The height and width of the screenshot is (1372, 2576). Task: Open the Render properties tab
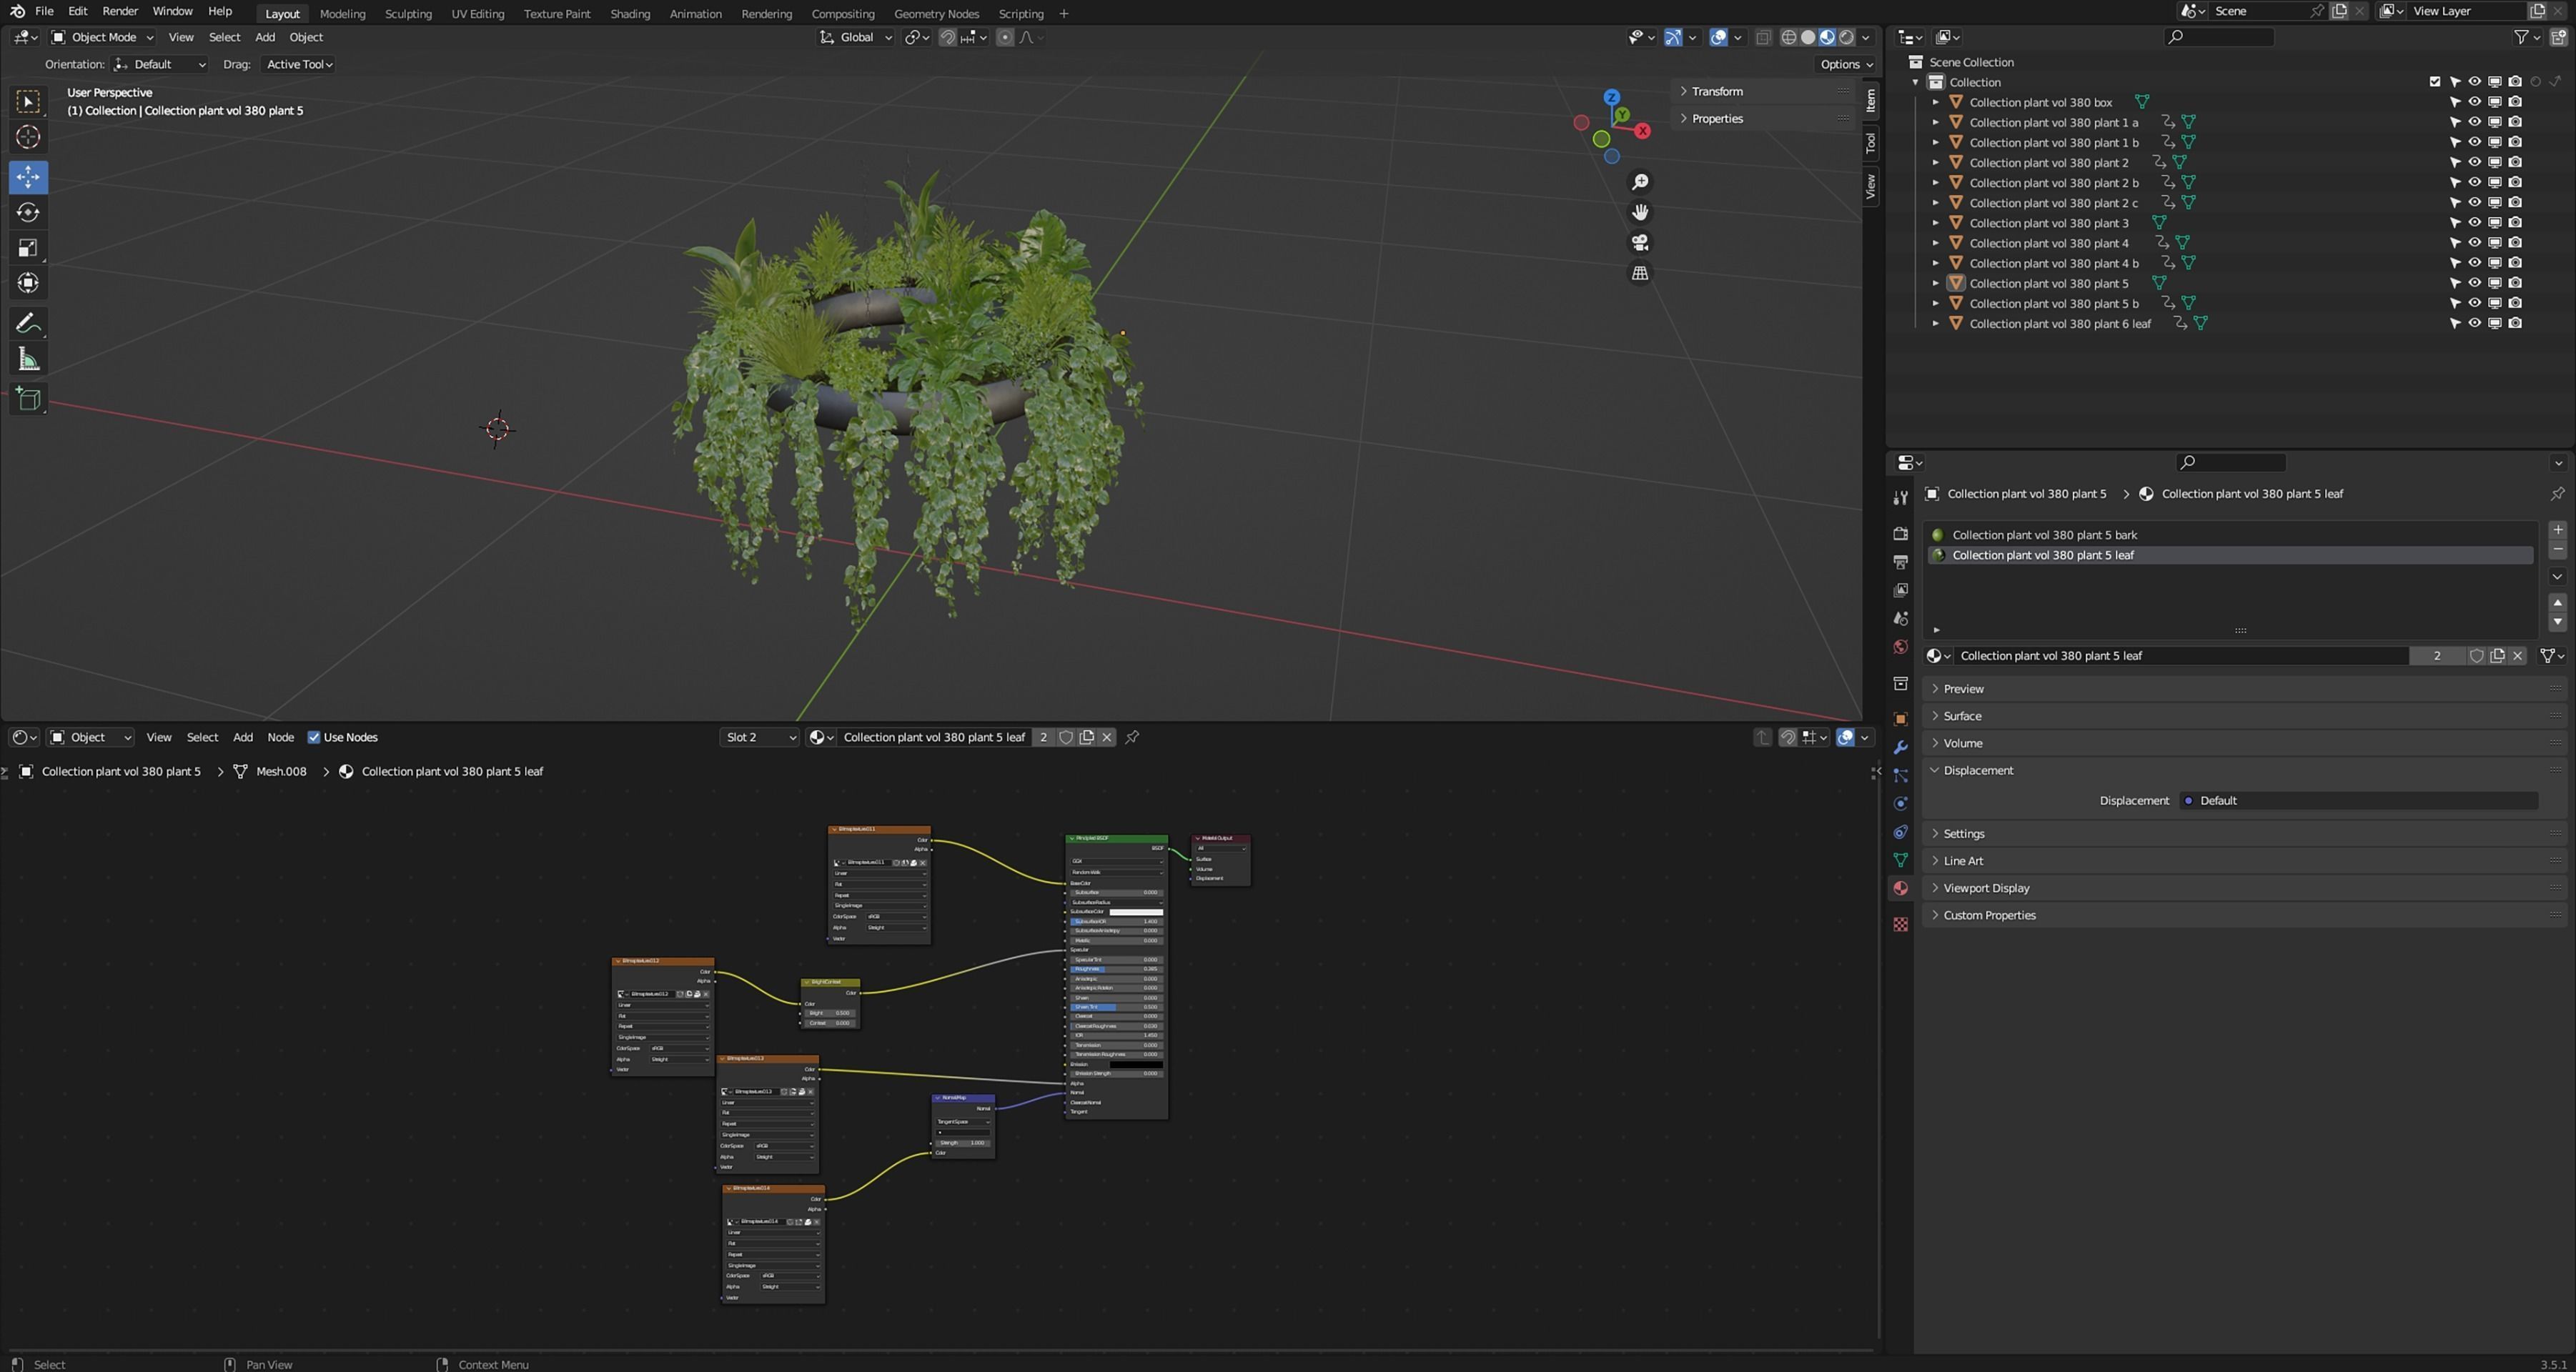1900,534
